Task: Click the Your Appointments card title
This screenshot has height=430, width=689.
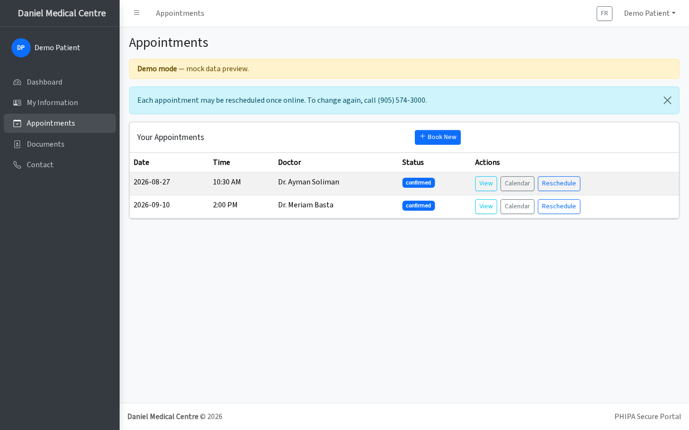Action: [x=171, y=138]
